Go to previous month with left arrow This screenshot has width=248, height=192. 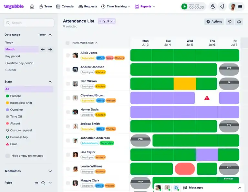(x=43, y=49)
